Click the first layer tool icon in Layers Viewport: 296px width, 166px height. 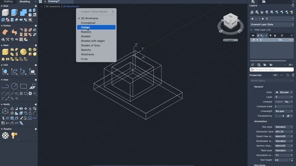click(x=252, y=12)
